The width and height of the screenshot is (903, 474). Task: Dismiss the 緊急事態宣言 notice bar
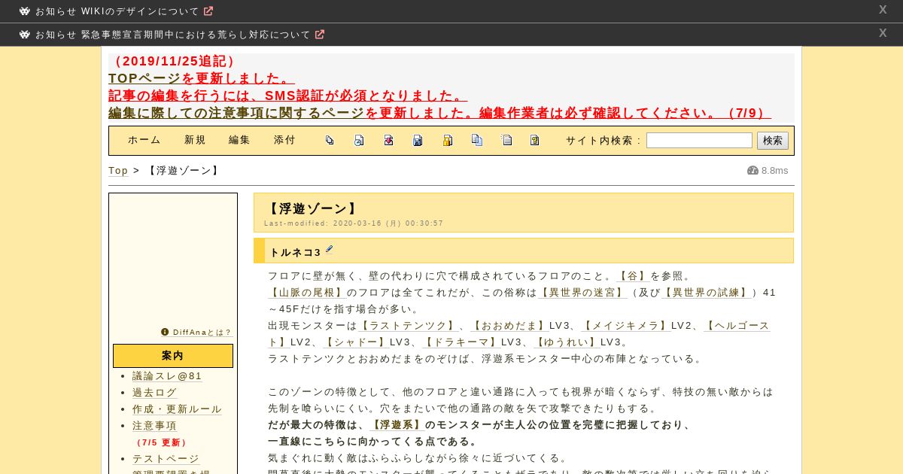[883, 33]
